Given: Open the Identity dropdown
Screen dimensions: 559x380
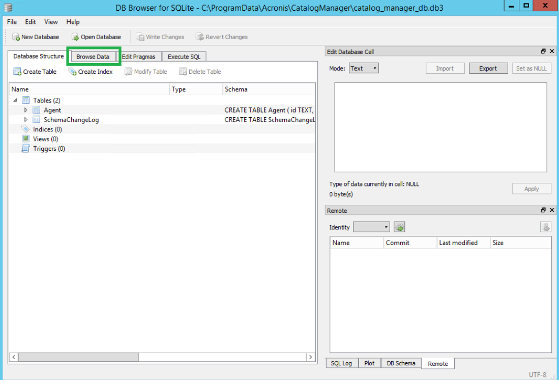Looking at the screenshot, I should (371, 227).
